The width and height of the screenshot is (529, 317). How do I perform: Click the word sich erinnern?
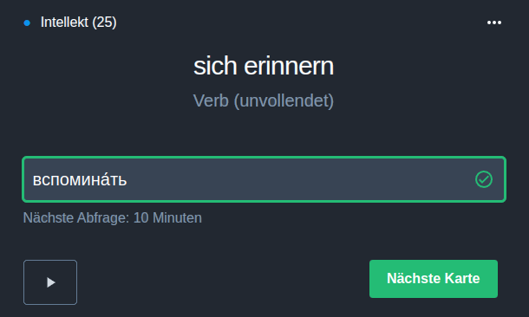click(264, 66)
